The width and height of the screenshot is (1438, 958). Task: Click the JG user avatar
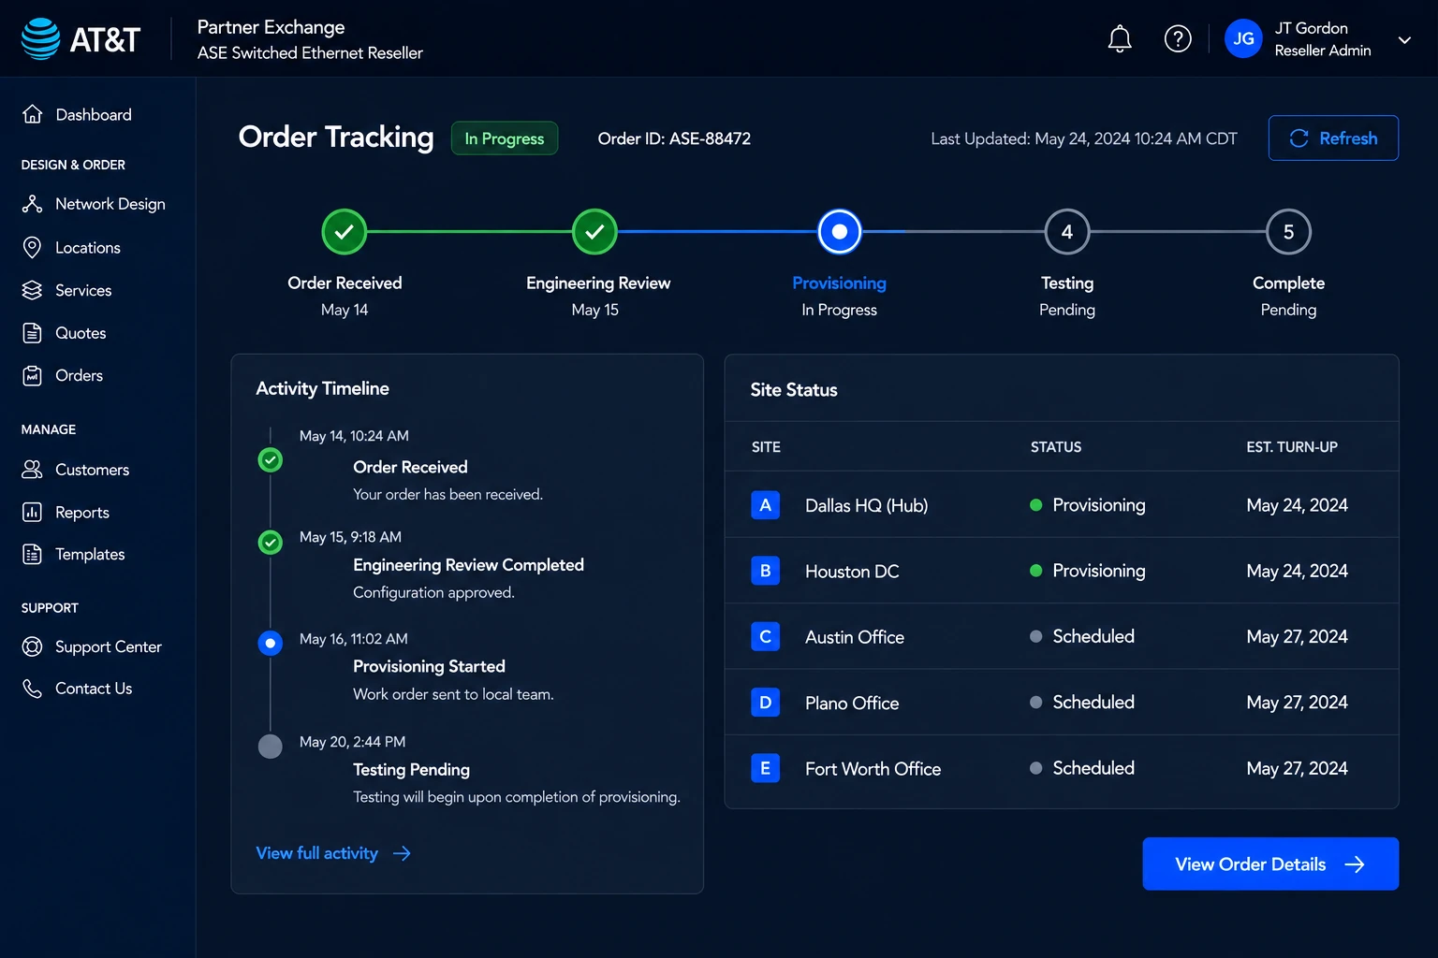click(1243, 38)
